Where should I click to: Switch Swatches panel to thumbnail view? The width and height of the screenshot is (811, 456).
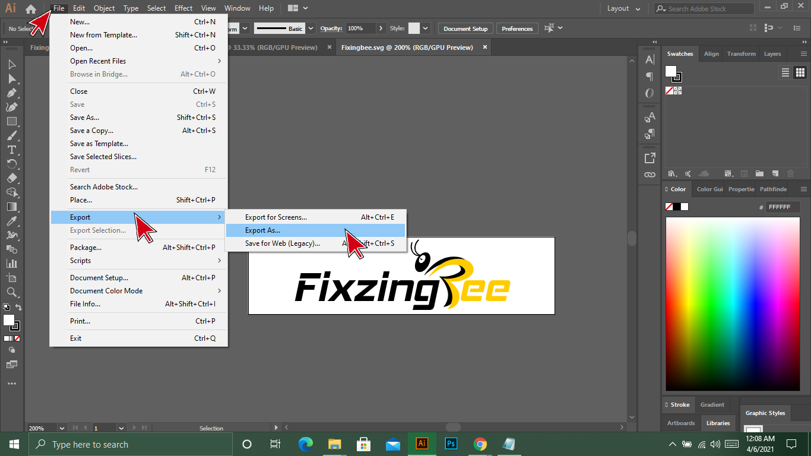point(800,72)
